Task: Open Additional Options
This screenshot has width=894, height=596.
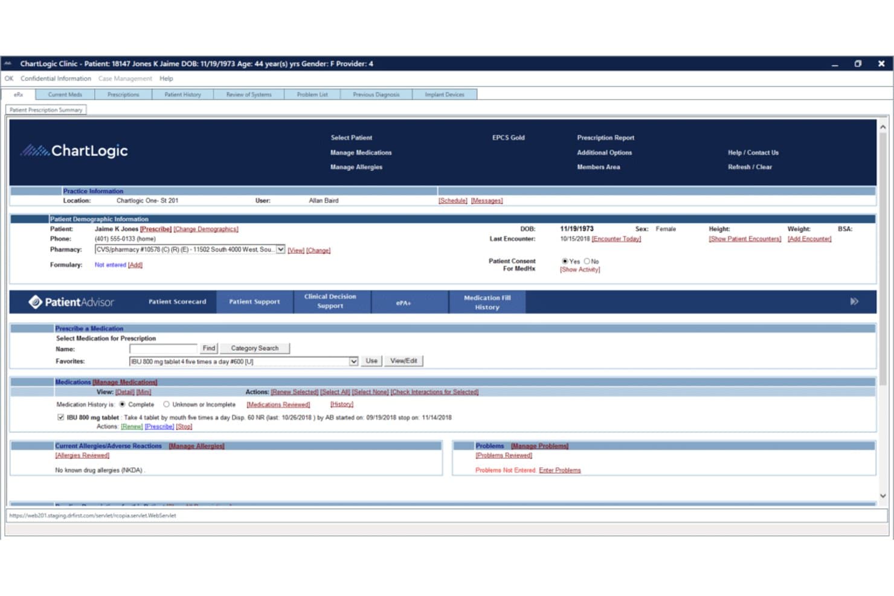Action: [x=605, y=153]
